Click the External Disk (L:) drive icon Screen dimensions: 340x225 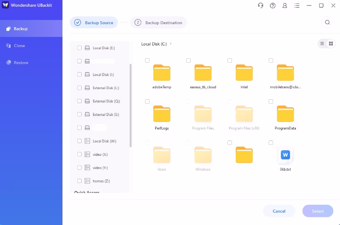[87, 88]
